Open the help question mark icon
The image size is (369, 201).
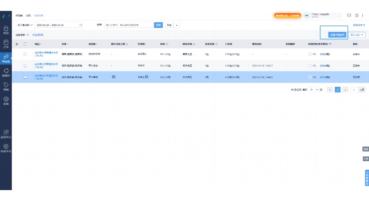[357, 16]
